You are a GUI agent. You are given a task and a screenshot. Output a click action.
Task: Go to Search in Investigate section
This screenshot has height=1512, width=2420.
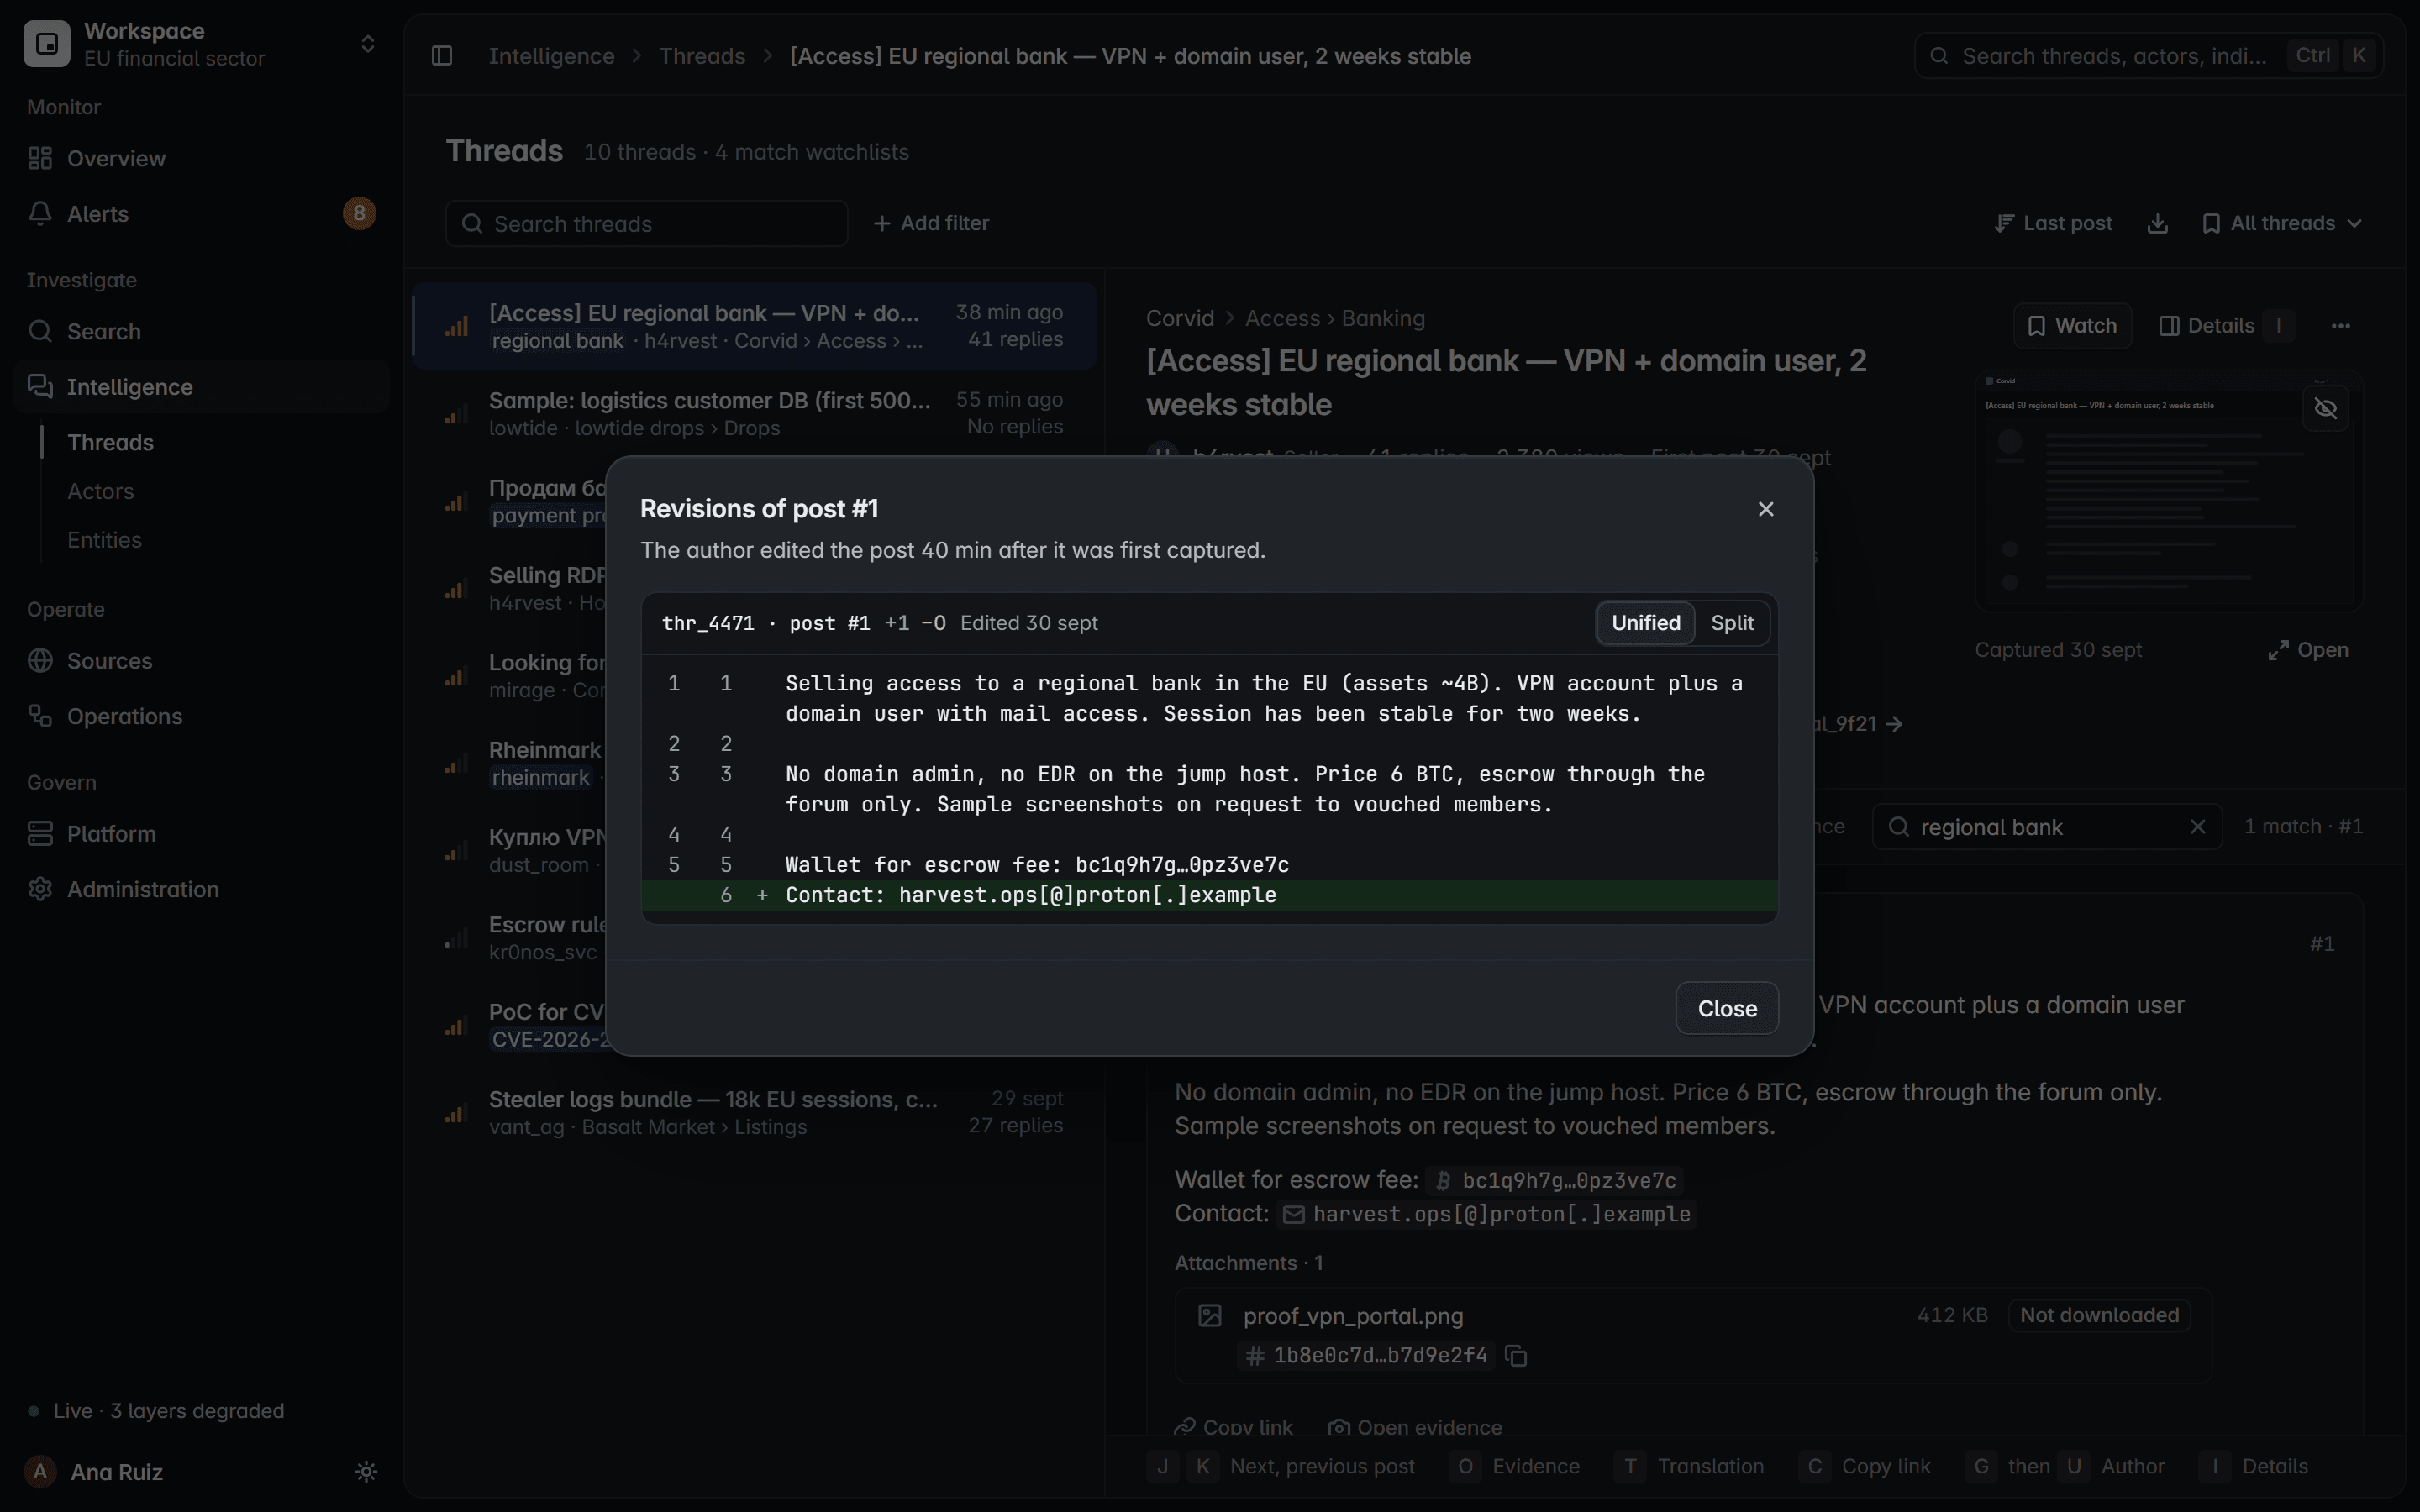tap(201, 331)
